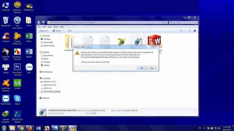This screenshot has height=131, width=234.
Task: Click No in the Registry Editor dialog
Action: click(152, 68)
